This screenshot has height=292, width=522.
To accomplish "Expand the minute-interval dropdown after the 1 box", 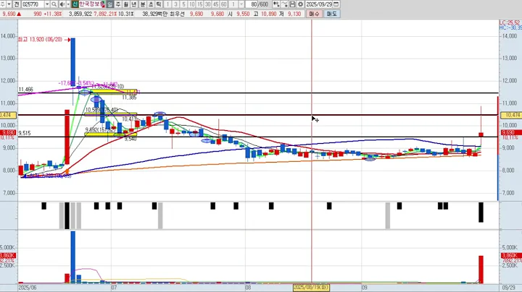I will (241, 4).
